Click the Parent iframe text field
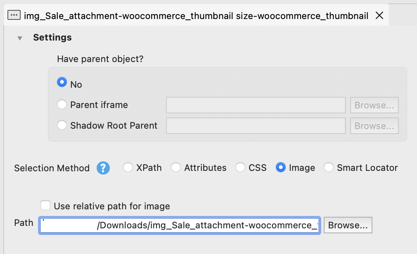417x254 pixels. click(x=256, y=105)
